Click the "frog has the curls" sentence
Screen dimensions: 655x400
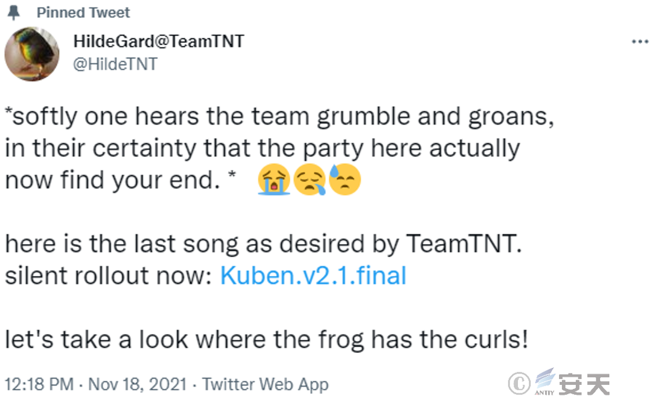266,340
